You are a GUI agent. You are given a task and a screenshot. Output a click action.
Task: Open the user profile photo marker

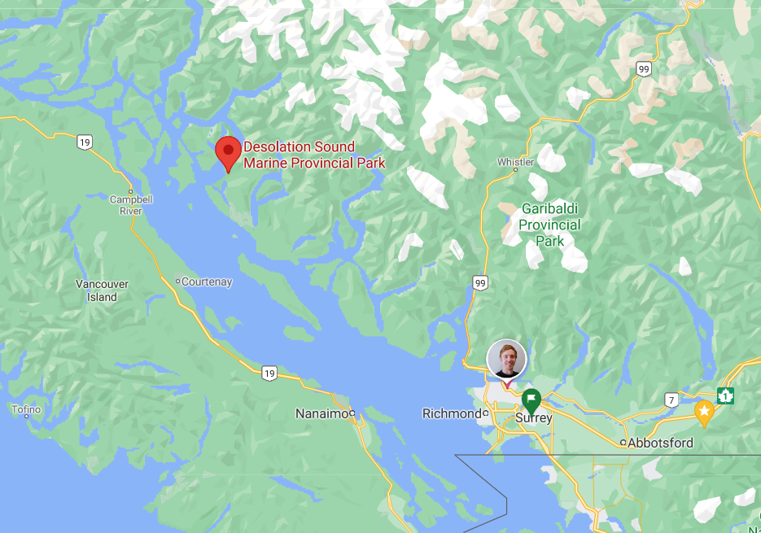(x=507, y=360)
